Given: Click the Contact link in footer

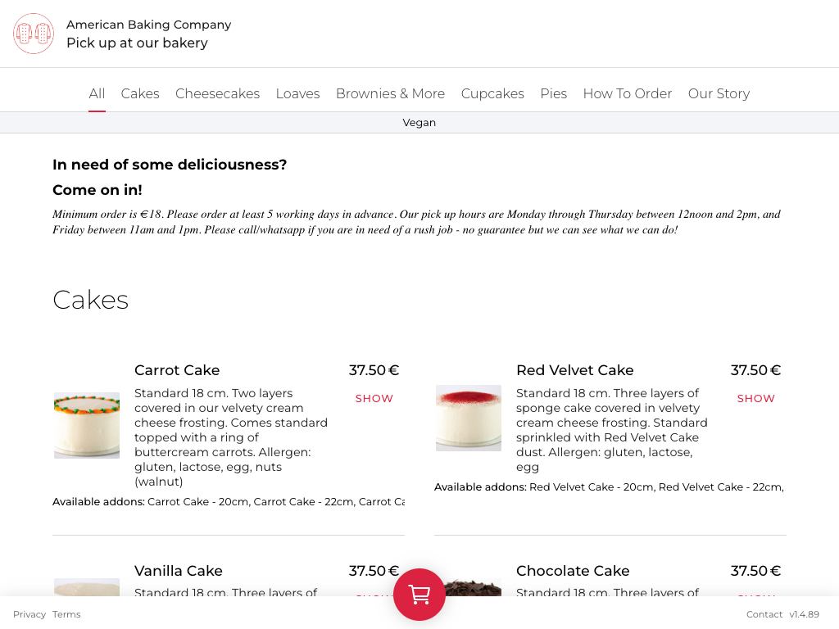Looking at the screenshot, I should (764, 614).
